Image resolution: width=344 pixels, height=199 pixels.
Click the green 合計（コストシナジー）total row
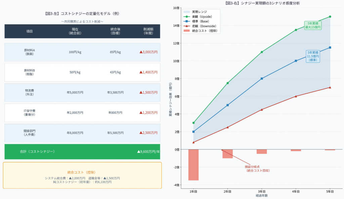82,151
